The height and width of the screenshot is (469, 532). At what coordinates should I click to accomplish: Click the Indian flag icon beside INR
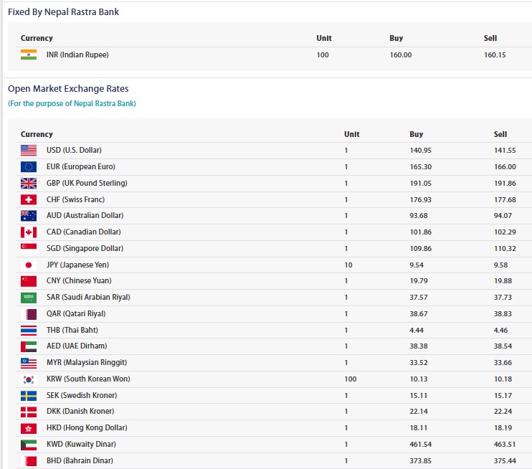[x=29, y=55]
